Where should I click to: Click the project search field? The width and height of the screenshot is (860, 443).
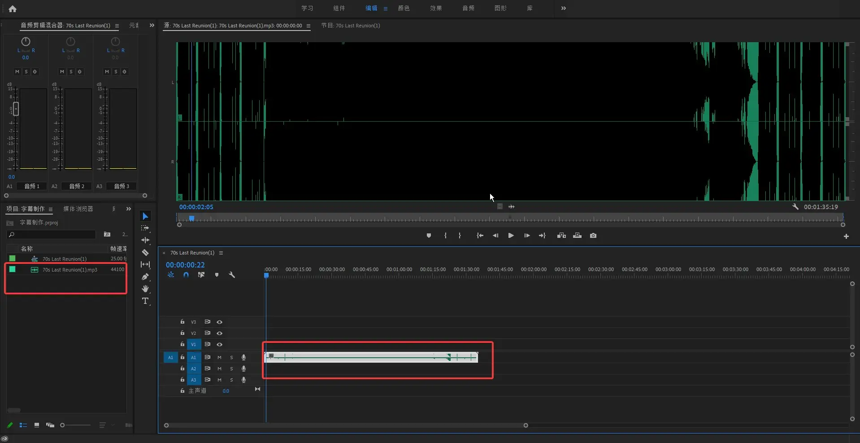click(52, 235)
